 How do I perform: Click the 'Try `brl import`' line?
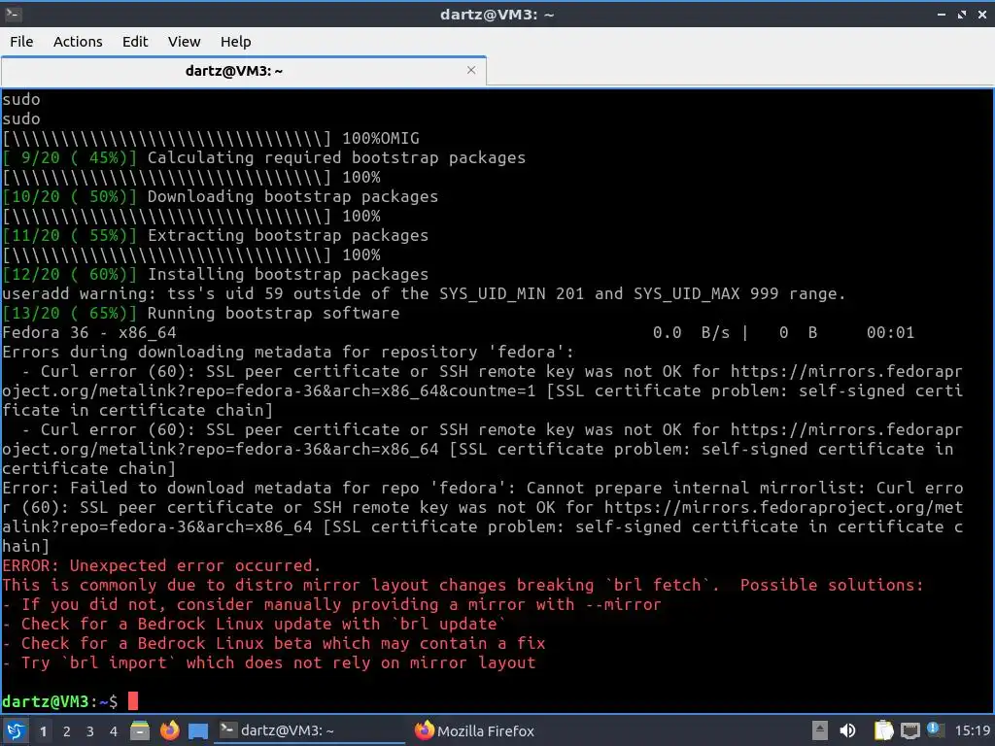click(268, 662)
